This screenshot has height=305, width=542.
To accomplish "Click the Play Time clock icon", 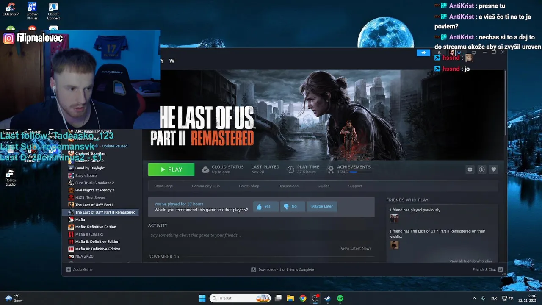I will [x=290, y=169].
